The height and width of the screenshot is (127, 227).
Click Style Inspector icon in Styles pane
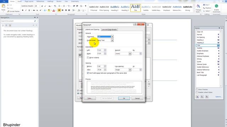coord(202,97)
